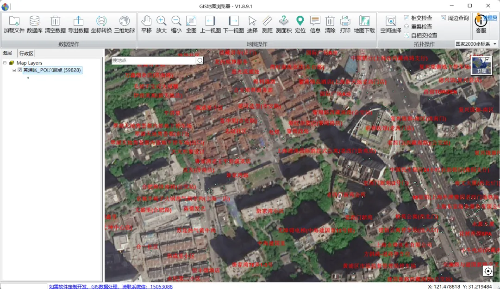Click the 打印 print icon
Image resolution: width=500 pixels, height=289 pixels.
tap(345, 21)
